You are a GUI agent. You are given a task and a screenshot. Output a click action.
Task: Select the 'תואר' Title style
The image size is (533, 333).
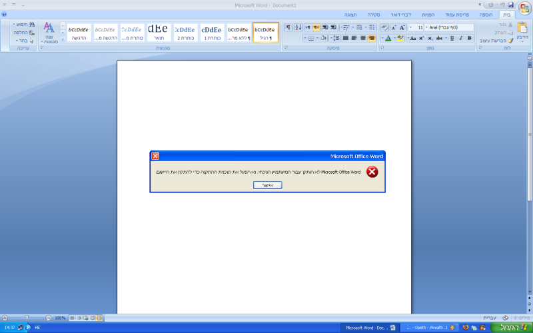[159, 33]
